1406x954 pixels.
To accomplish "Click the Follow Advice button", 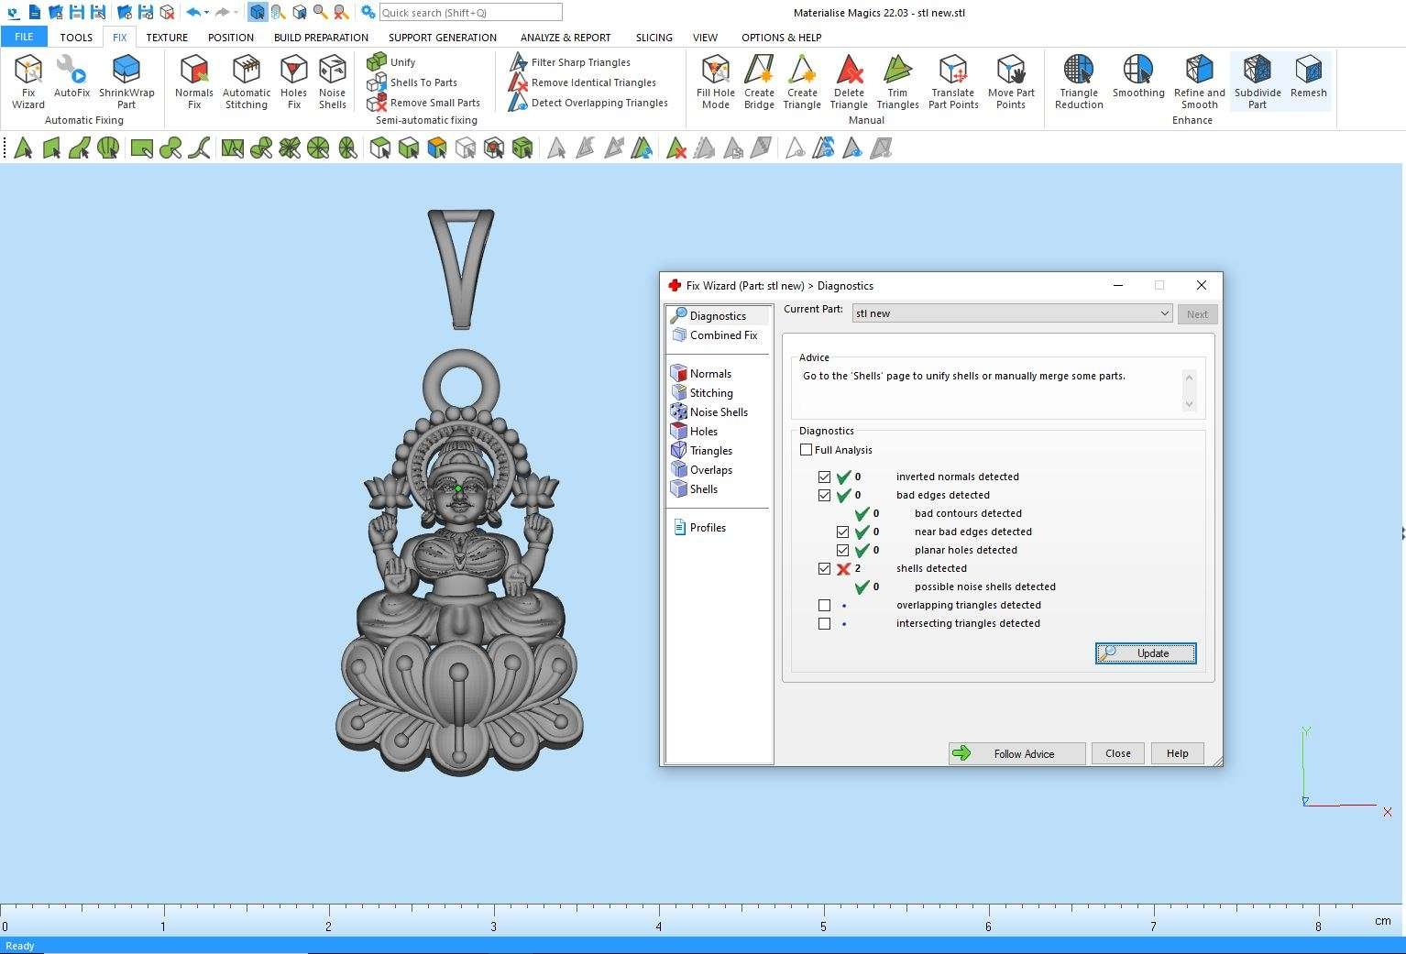I will (1016, 753).
